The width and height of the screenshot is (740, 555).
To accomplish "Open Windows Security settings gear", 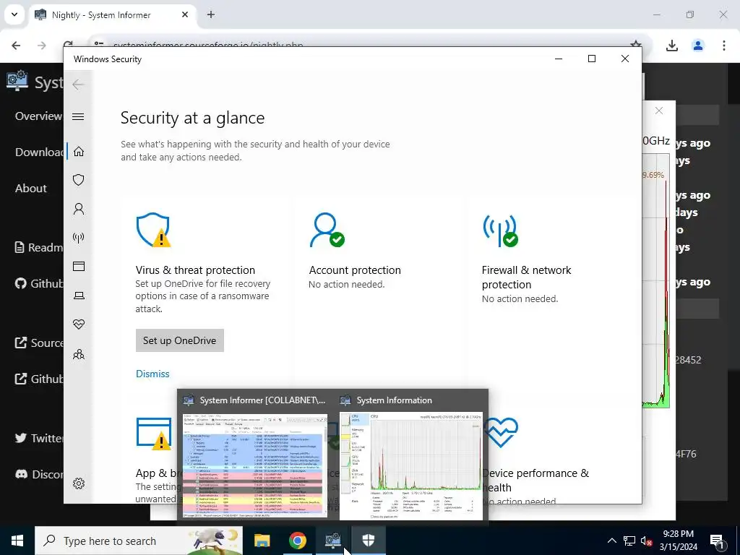I will click(x=79, y=483).
